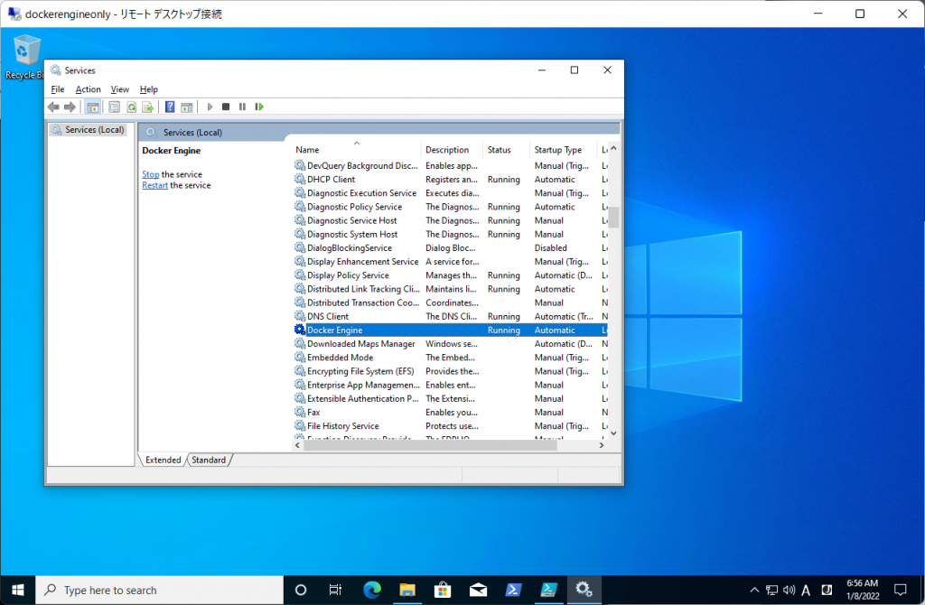
Task: Toggle Show/Hide Console Tree toolbar icon
Action: tap(92, 107)
